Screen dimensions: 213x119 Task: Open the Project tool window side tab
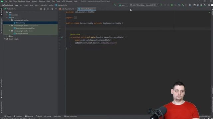(x=1, y=12)
